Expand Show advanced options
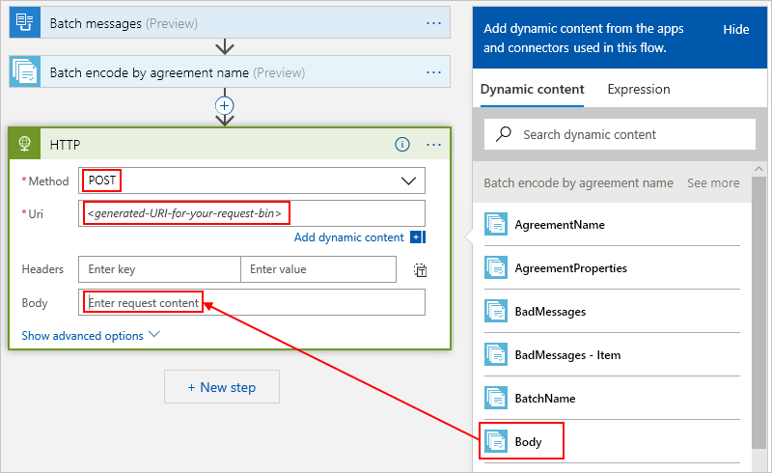This screenshot has width=772, height=473. coord(91,336)
